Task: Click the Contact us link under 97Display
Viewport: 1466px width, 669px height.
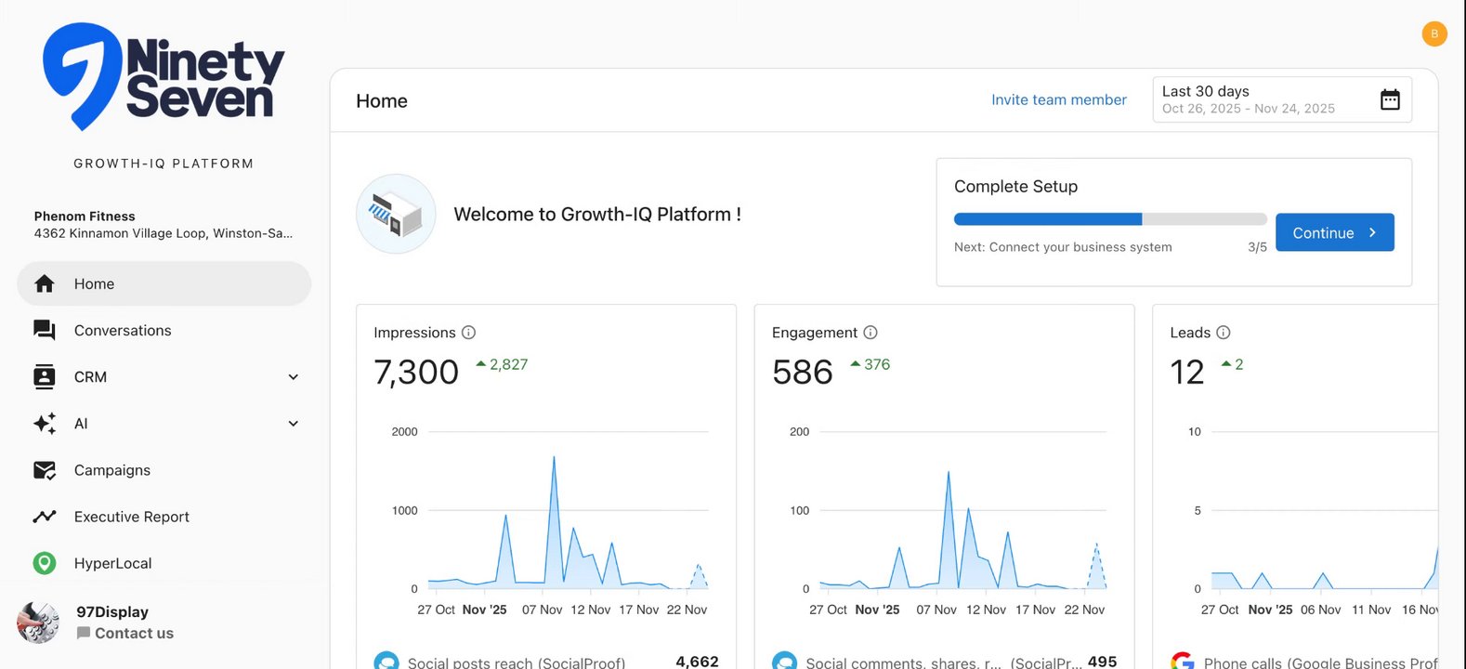Action: (x=134, y=634)
